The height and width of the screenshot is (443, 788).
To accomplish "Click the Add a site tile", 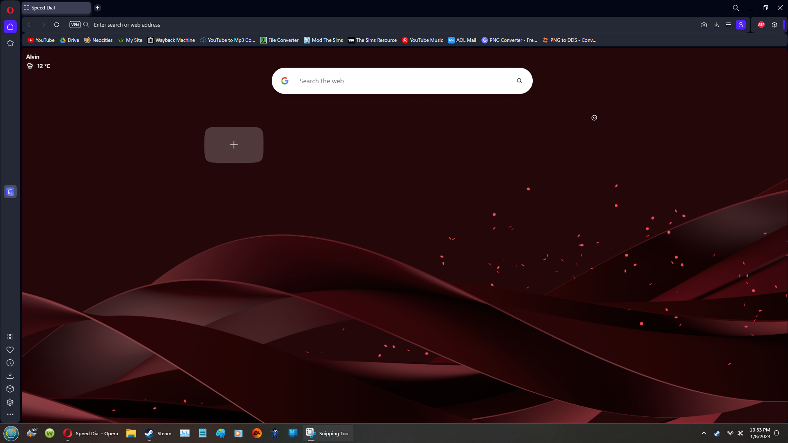I will tap(234, 145).
